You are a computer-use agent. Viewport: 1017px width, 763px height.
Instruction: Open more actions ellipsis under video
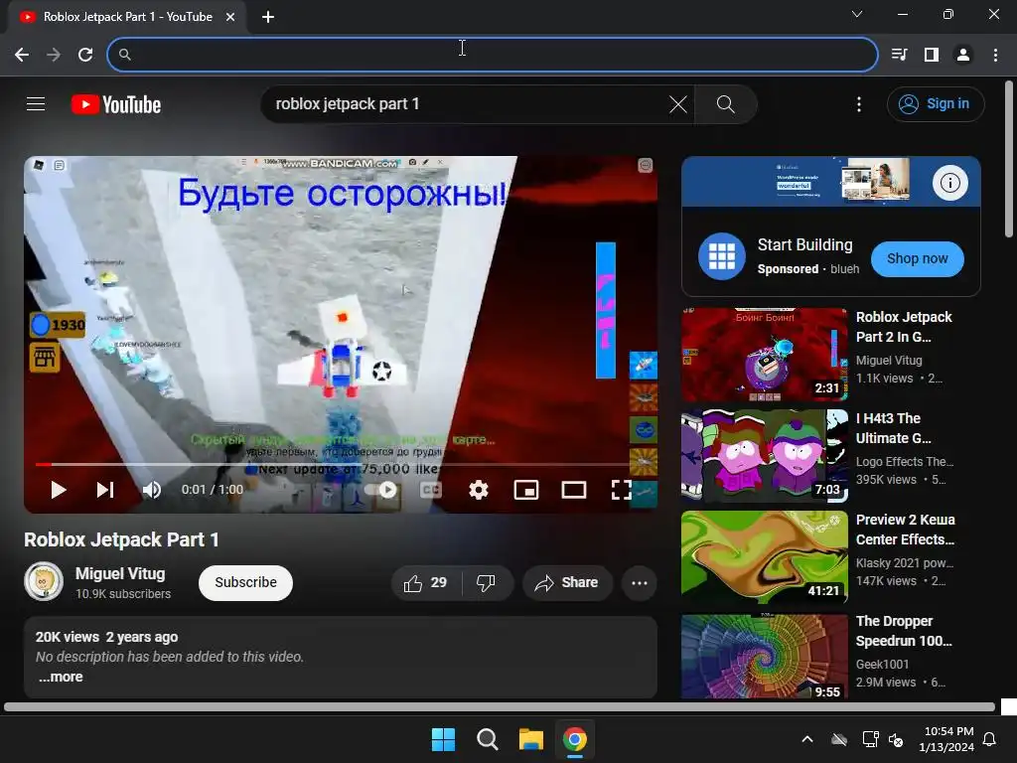[639, 582]
